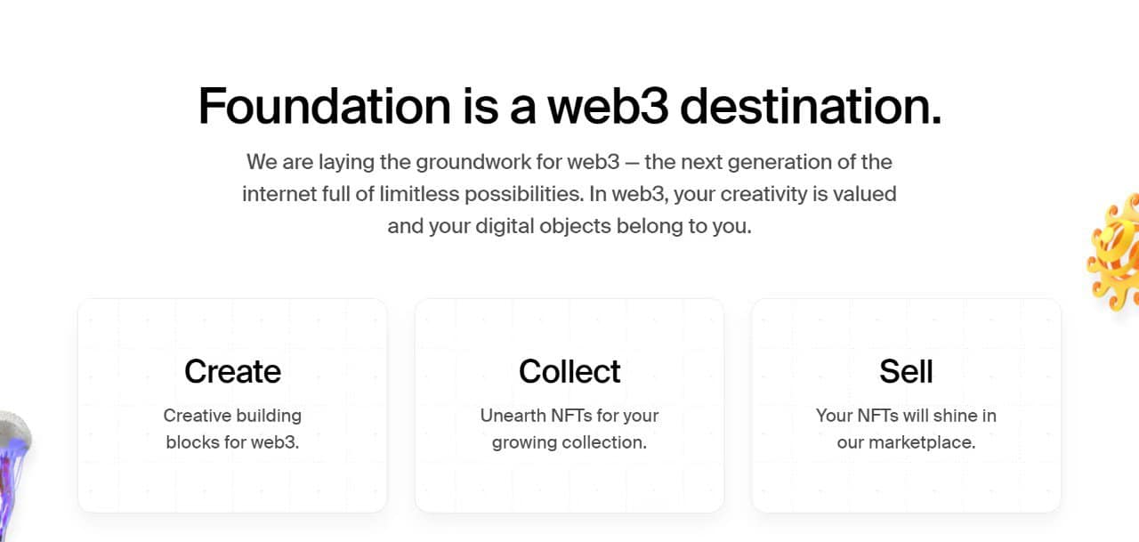Viewport: 1139px width, 542px height.
Task: Click the word 'web3' in the headline
Action: point(608,106)
